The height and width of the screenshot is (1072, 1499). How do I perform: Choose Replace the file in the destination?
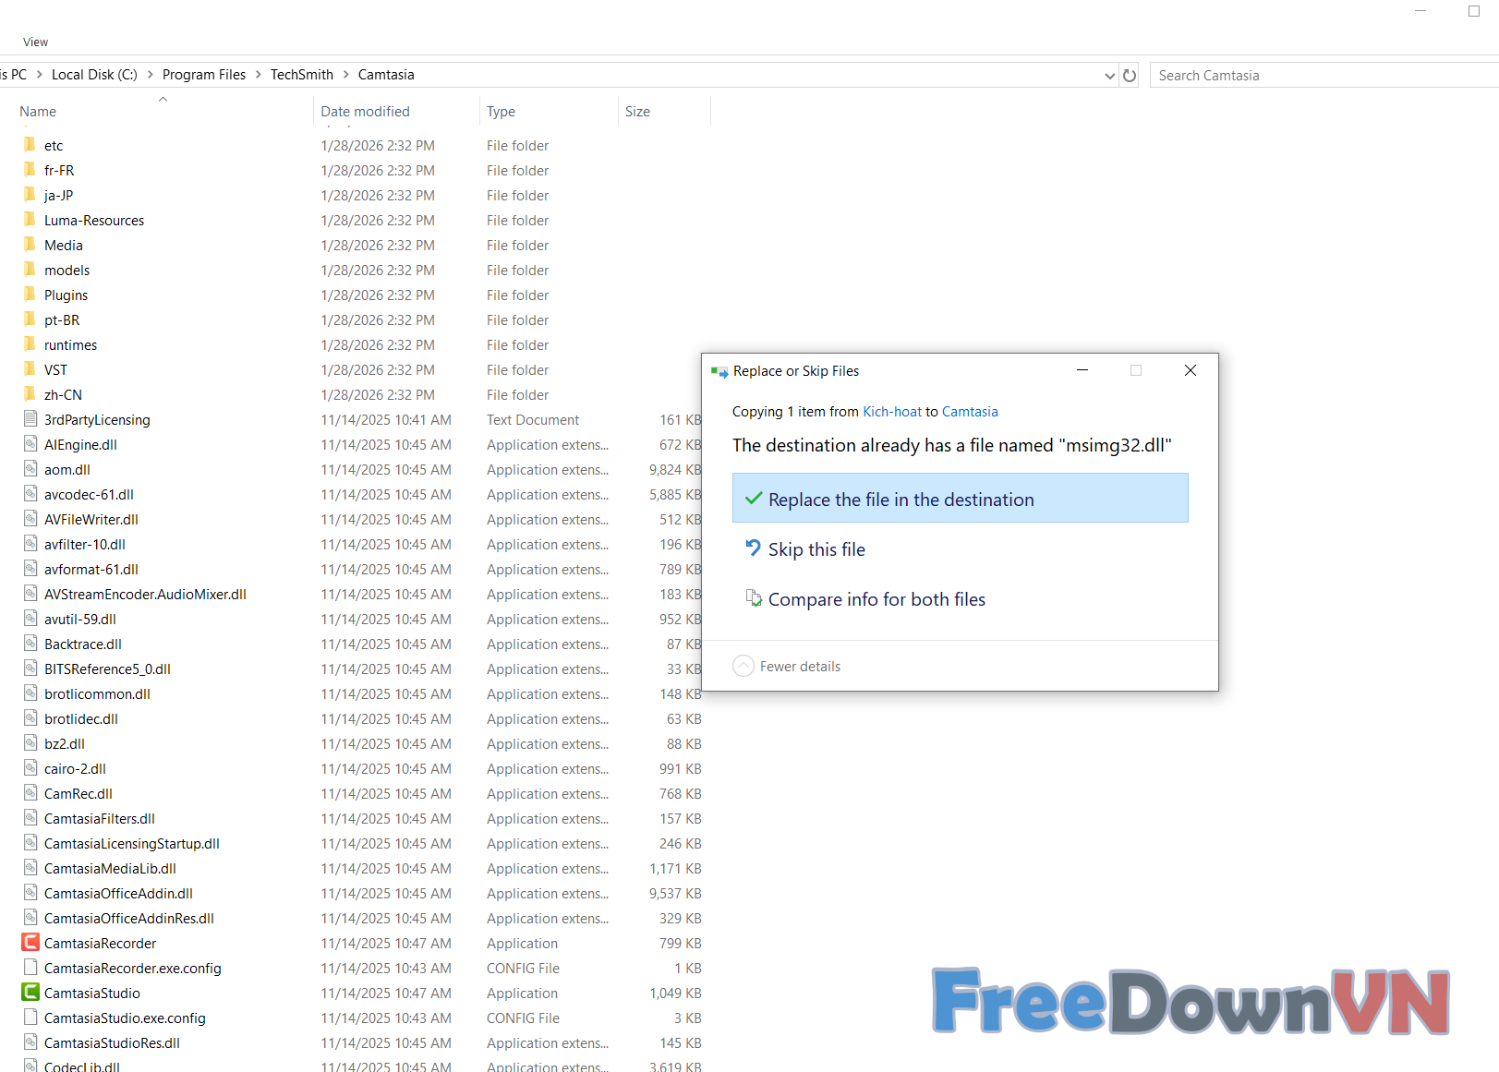tap(960, 499)
